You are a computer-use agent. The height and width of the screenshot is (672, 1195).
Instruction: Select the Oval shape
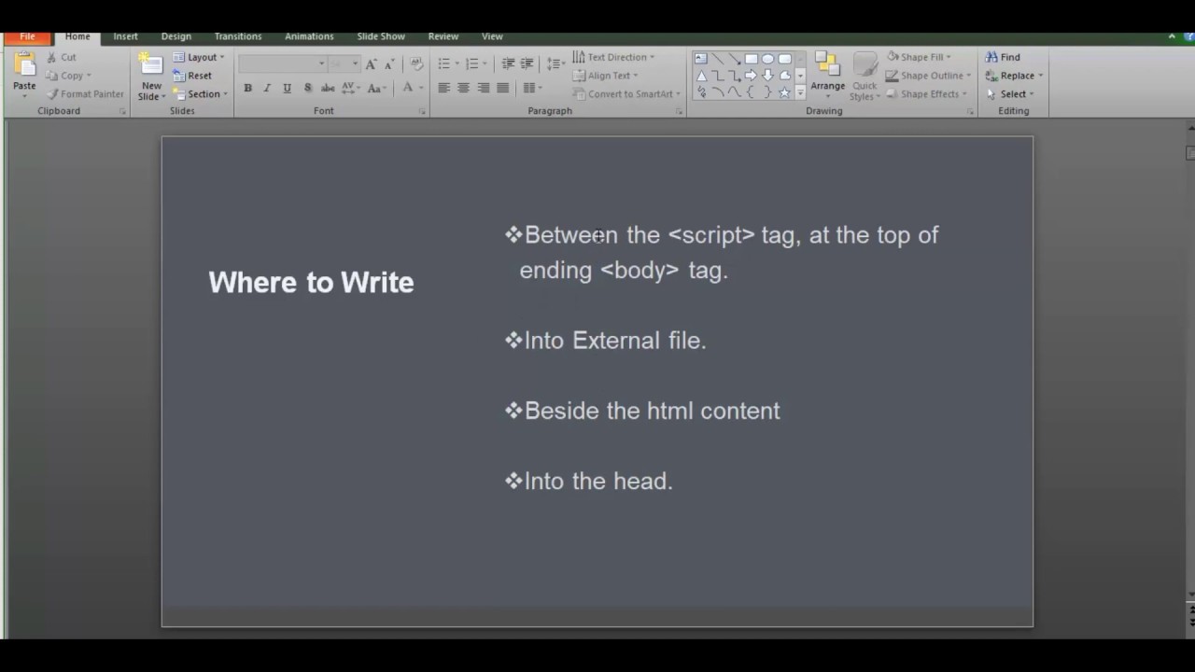click(x=768, y=59)
